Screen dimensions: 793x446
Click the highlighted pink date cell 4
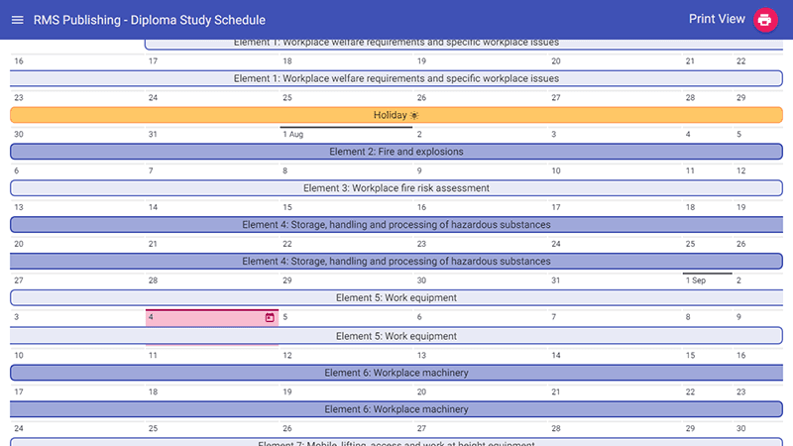212,317
